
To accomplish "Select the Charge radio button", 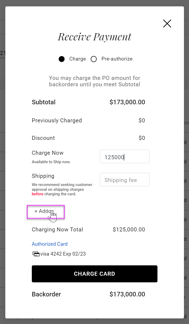I will pos(62,59).
